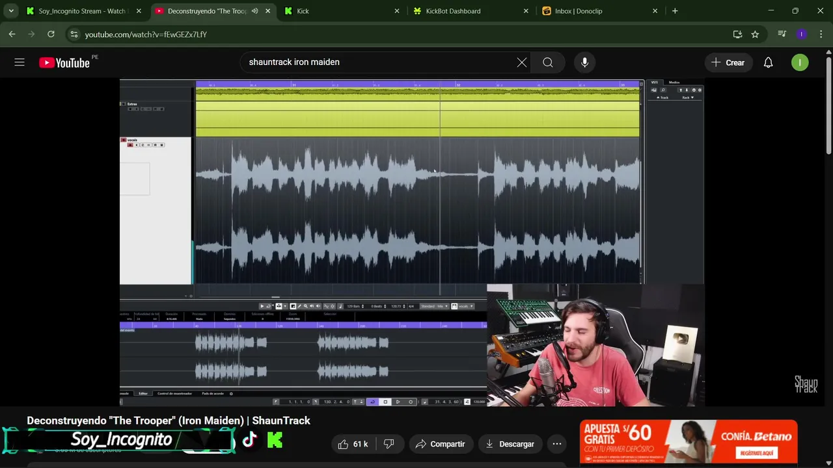Screen dimensions: 833x468
Task: Clear the search box text with the X
Action: click(x=522, y=62)
